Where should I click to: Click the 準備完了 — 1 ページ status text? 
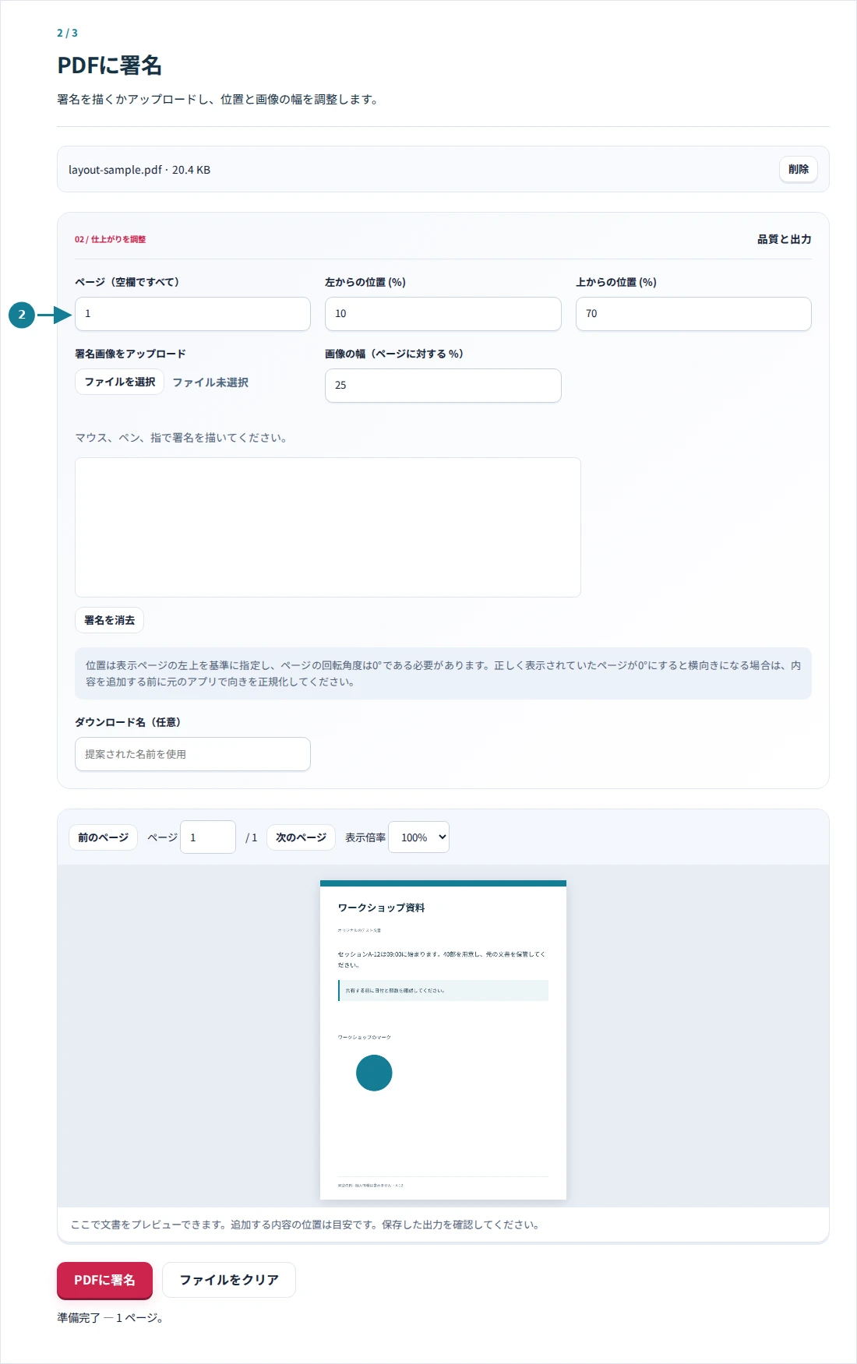coord(110,1318)
